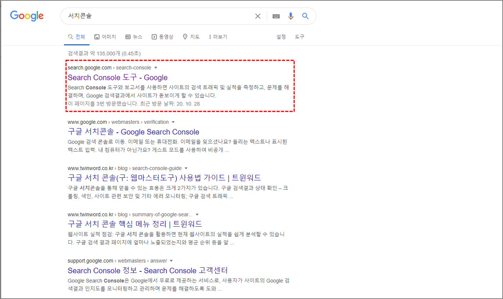Screen dimensions: 503x299
Task: Click the 검색결과 약 135,000개 result count
Action: pos(104,53)
